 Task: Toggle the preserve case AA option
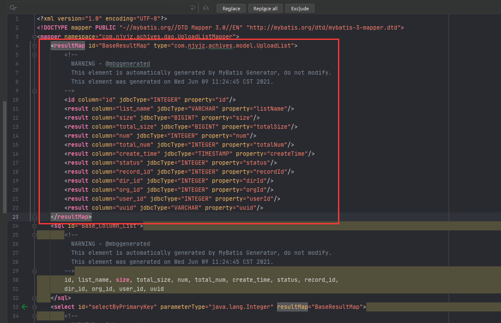(x=205, y=8)
